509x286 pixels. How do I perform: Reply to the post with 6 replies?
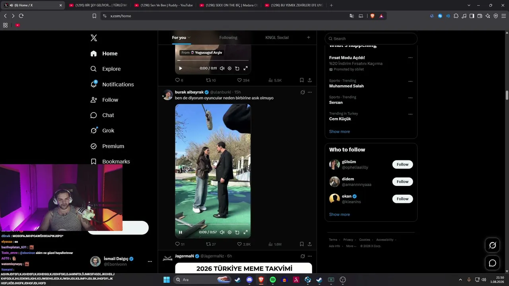tap(179, 80)
